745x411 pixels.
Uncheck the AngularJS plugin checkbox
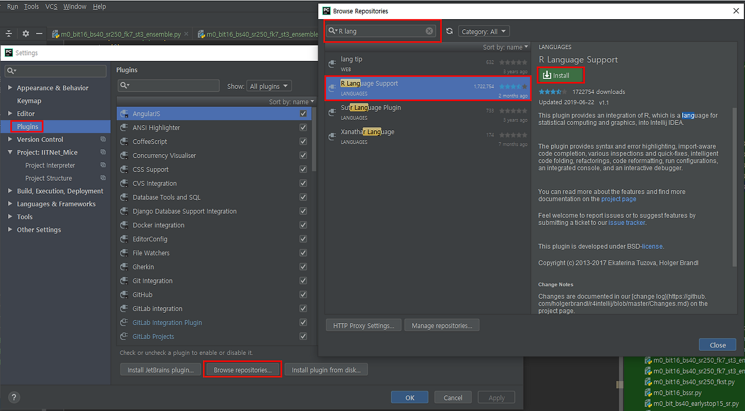(x=303, y=113)
